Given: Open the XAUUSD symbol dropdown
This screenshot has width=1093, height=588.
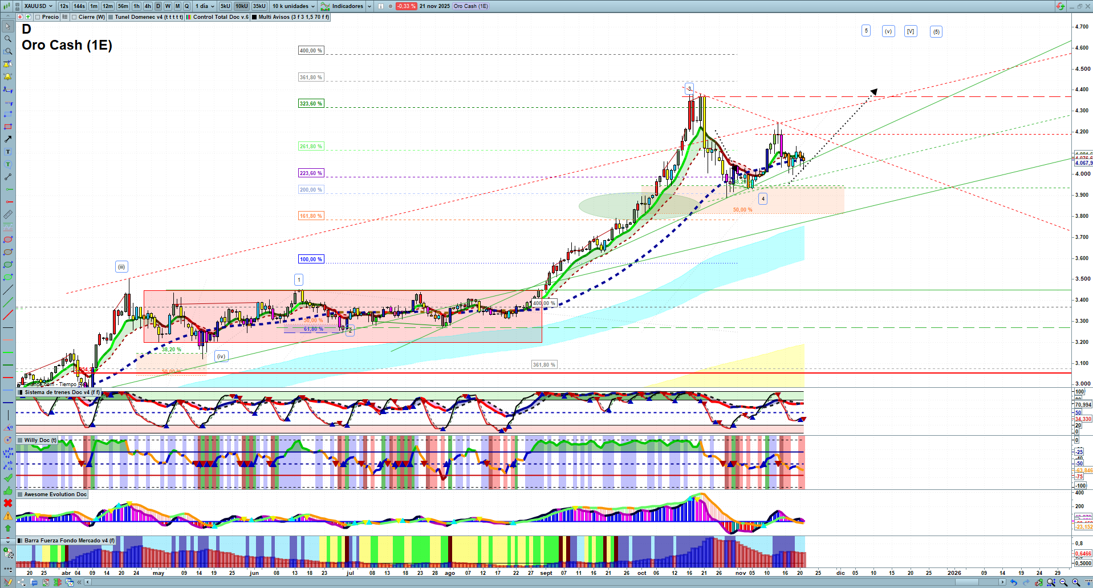Looking at the screenshot, I should click(38, 6).
